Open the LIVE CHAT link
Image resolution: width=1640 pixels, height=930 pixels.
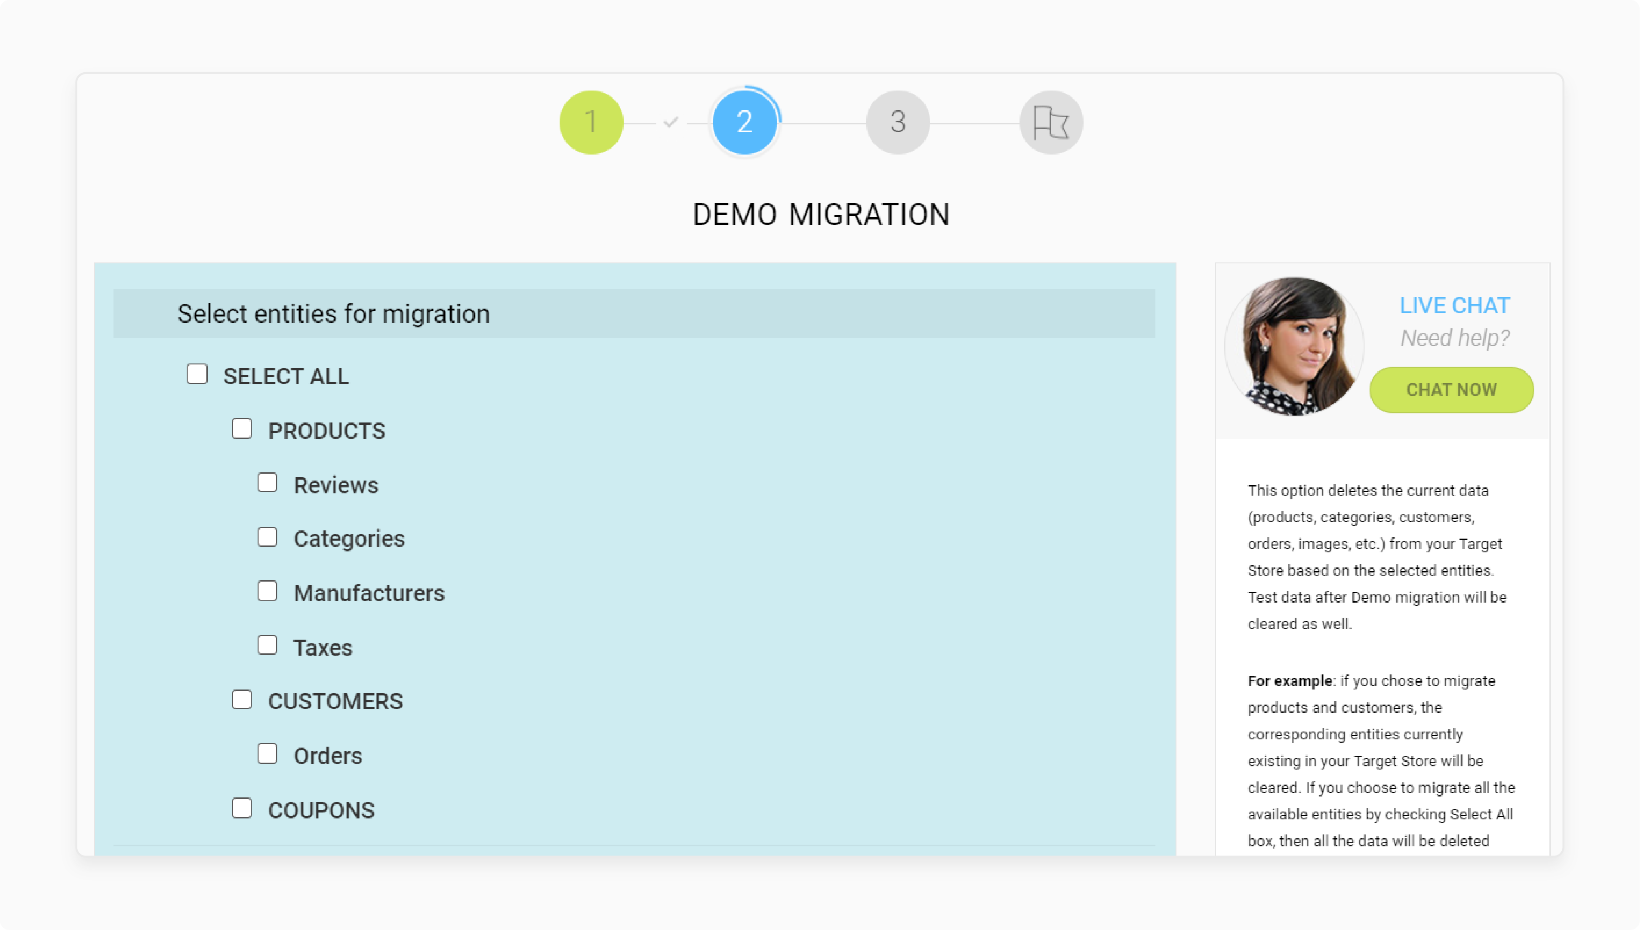(x=1455, y=305)
